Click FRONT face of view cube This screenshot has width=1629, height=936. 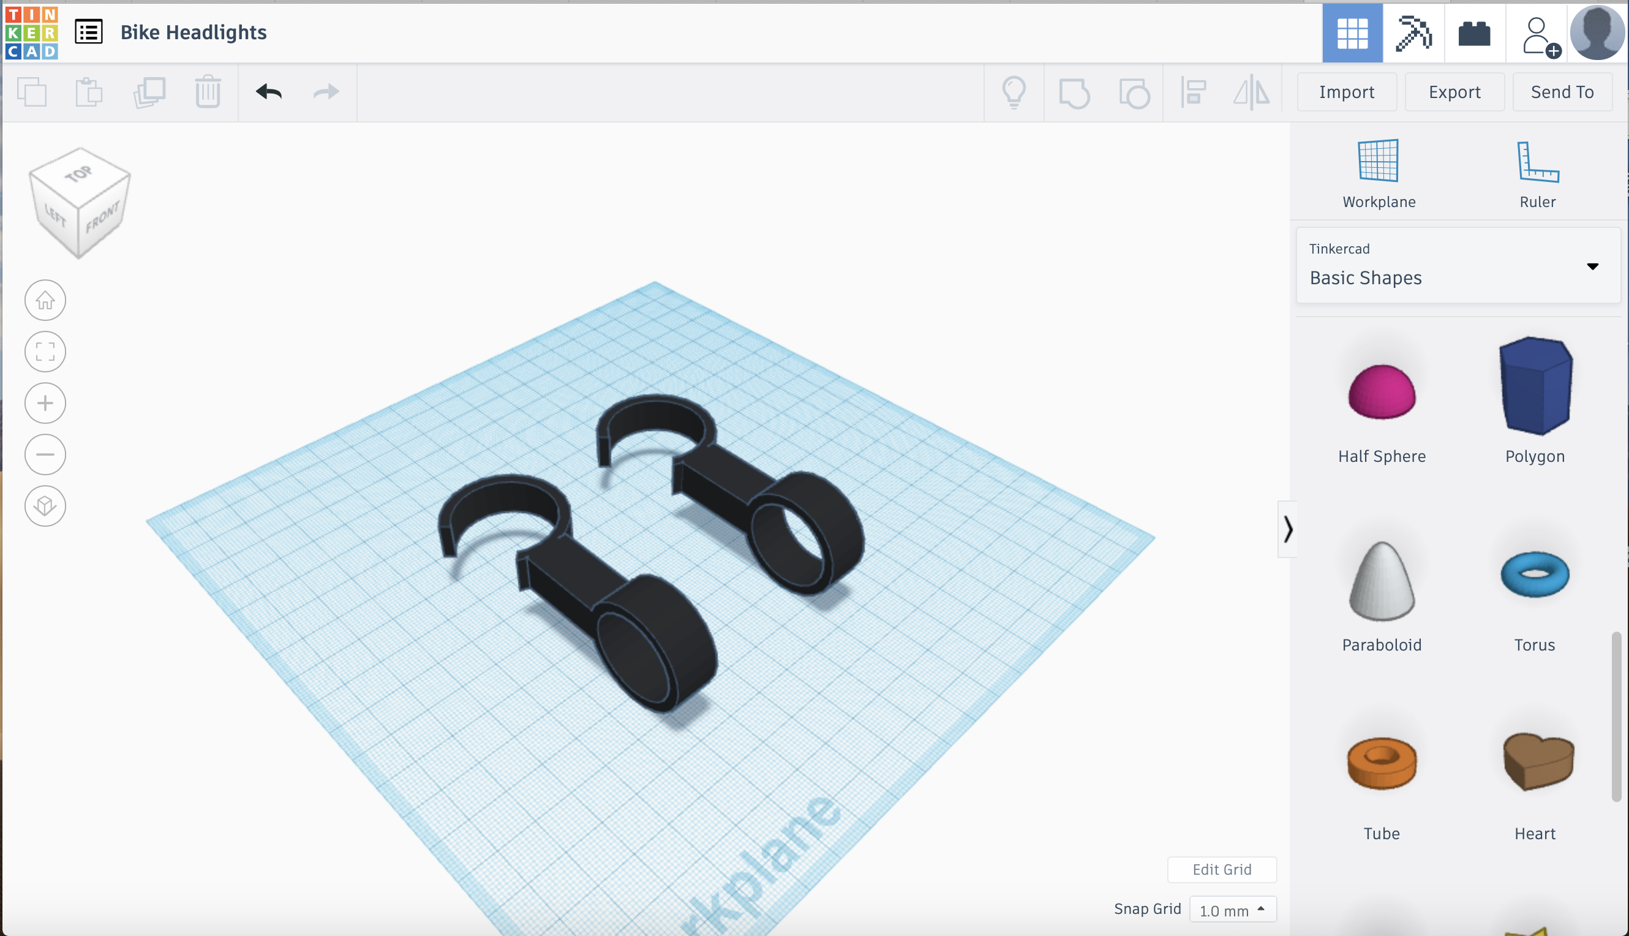tap(103, 219)
